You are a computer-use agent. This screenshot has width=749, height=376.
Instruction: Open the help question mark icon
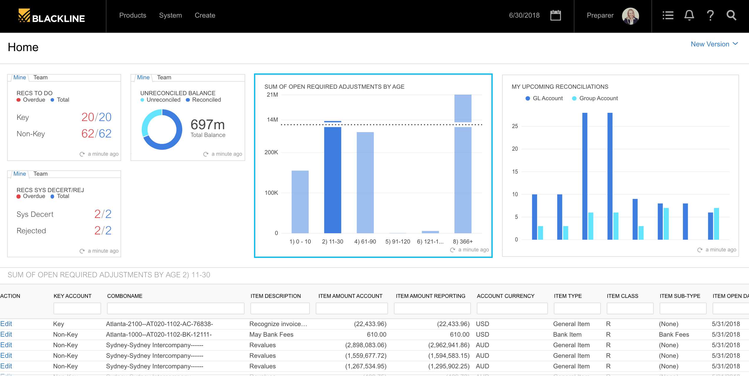pos(710,15)
